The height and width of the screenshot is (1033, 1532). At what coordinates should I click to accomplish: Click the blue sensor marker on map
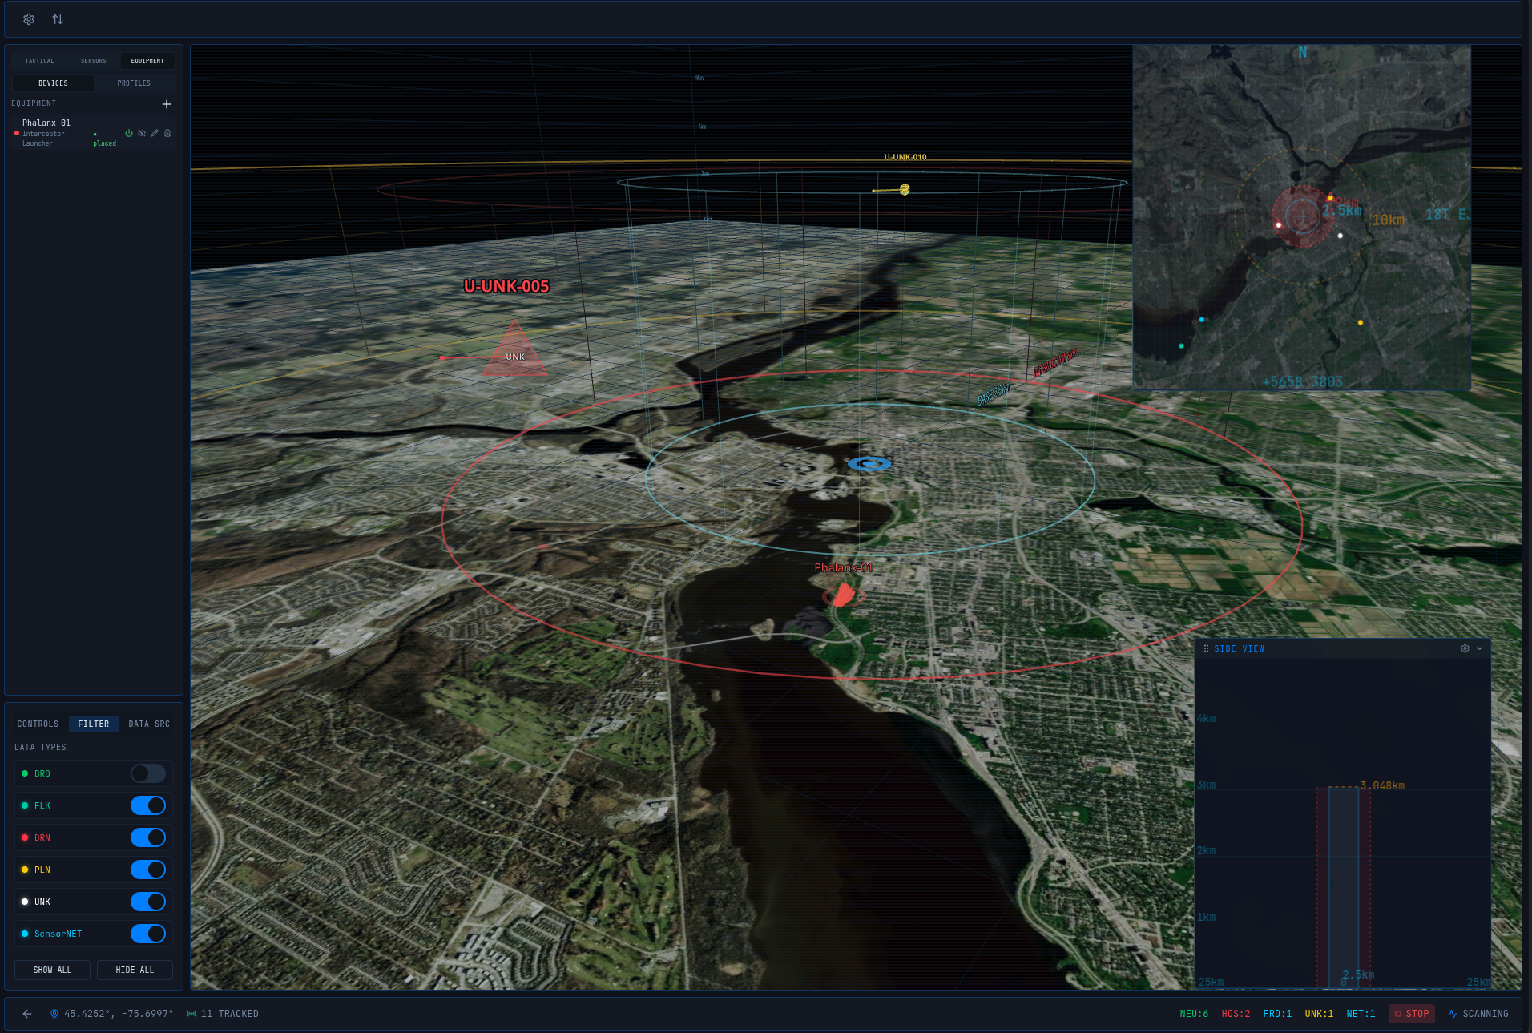[869, 463]
